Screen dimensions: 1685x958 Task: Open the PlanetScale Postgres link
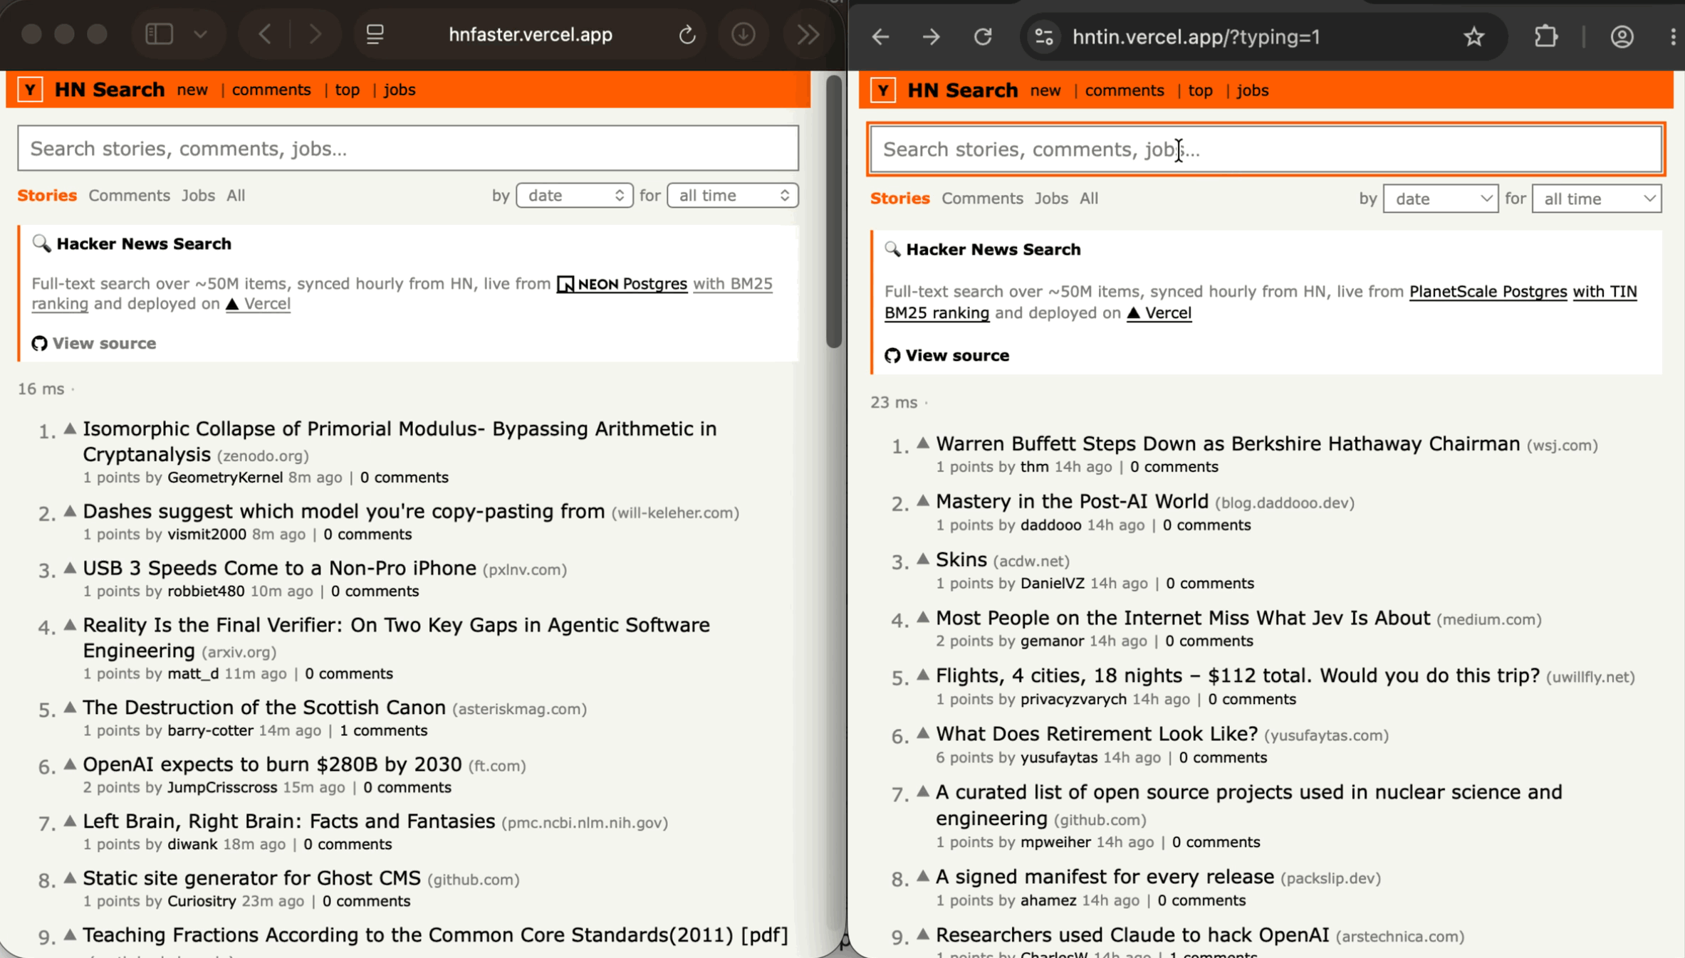coord(1488,292)
